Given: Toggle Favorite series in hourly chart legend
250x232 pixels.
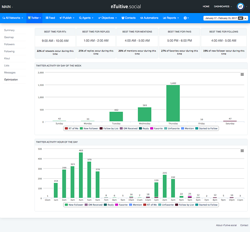Looking at the screenshot, I should (x=122, y=205).
